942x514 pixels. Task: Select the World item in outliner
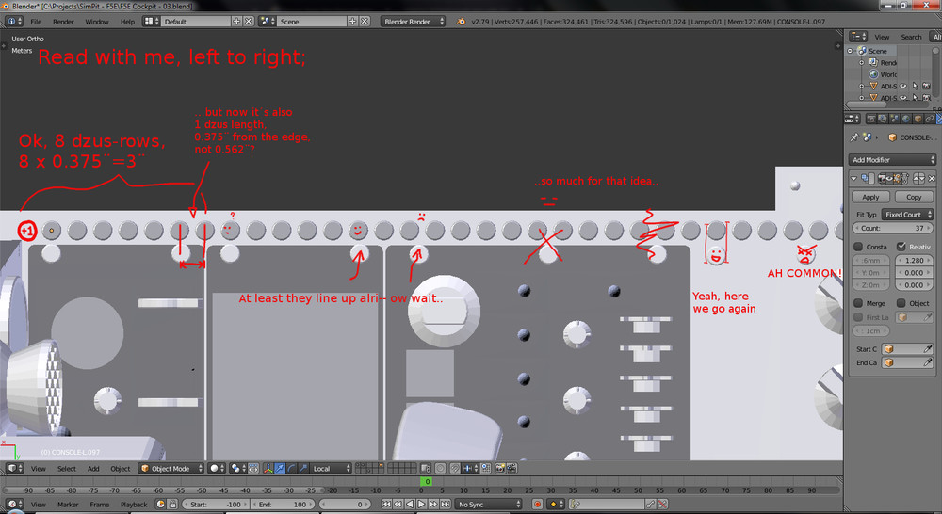(888, 74)
